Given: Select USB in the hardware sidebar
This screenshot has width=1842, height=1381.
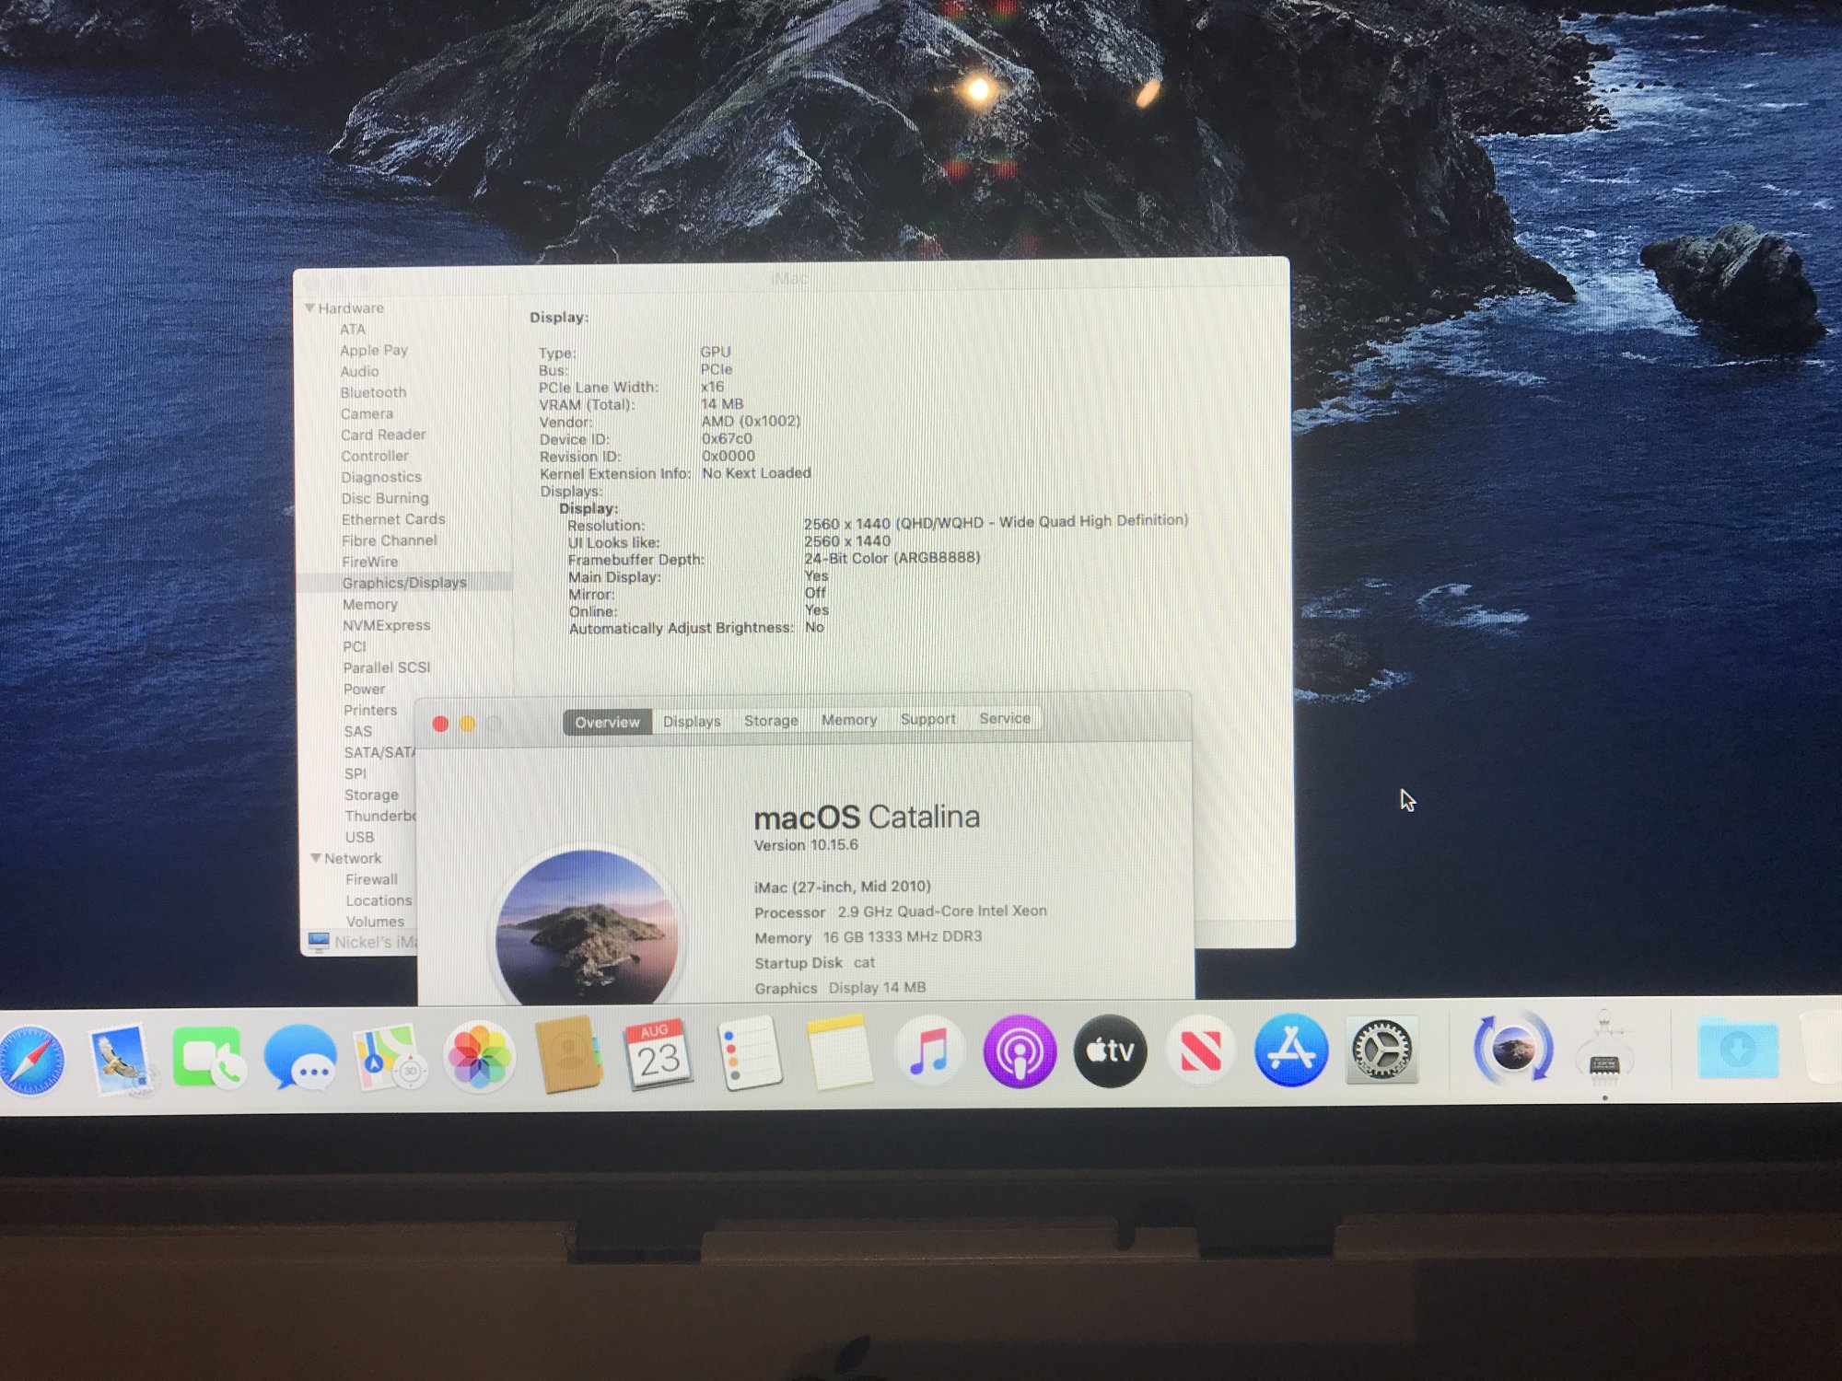Looking at the screenshot, I should click(359, 837).
